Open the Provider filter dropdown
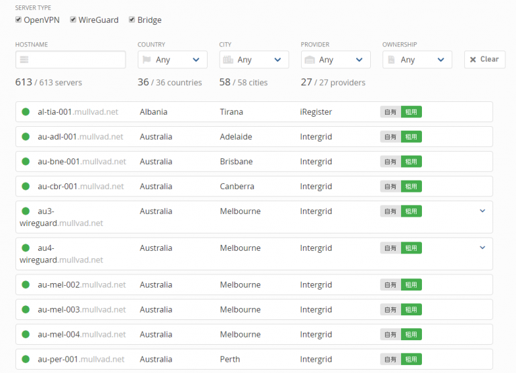This screenshot has width=516, height=373. (x=335, y=60)
